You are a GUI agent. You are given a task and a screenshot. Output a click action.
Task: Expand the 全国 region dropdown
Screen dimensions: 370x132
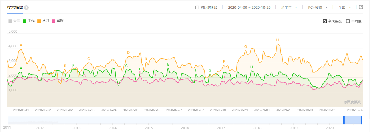pos(345,8)
